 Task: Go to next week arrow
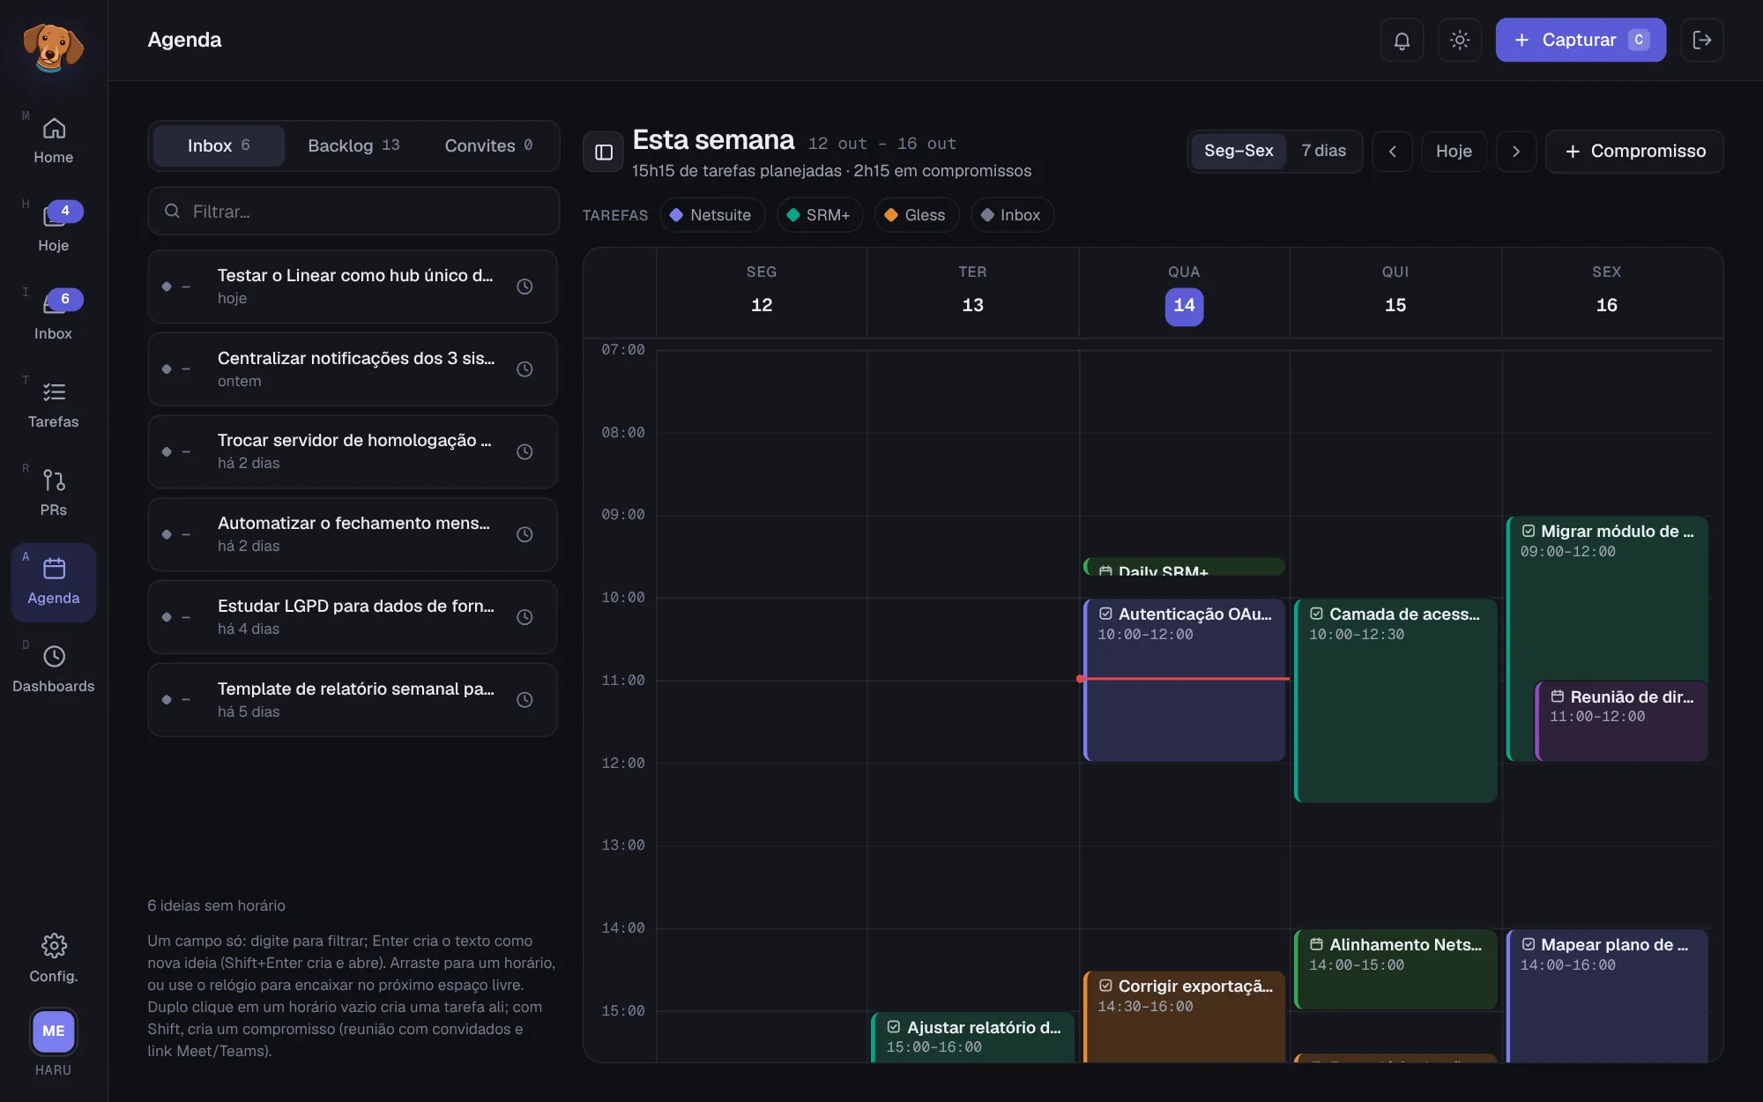tap(1516, 152)
